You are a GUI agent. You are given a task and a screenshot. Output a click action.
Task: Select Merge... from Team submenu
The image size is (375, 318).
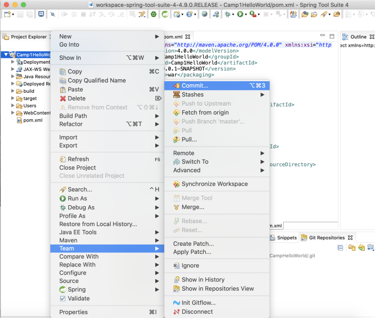217,207
